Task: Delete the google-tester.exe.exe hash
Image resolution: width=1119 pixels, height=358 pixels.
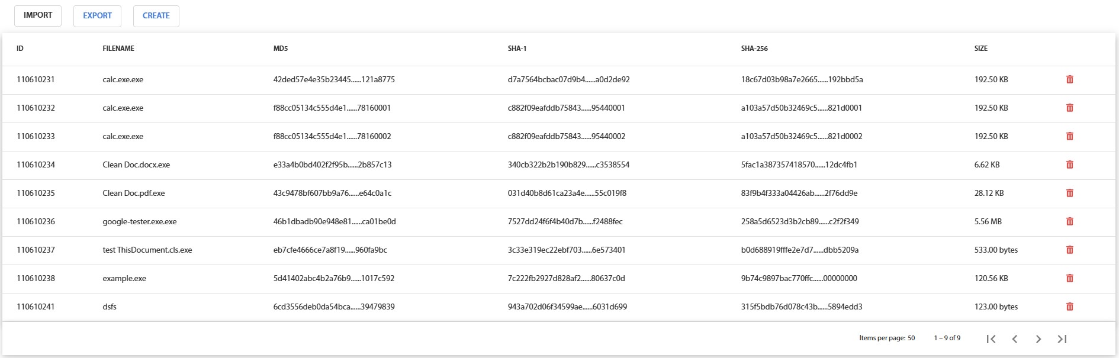Action: click(x=1070, y=221)
